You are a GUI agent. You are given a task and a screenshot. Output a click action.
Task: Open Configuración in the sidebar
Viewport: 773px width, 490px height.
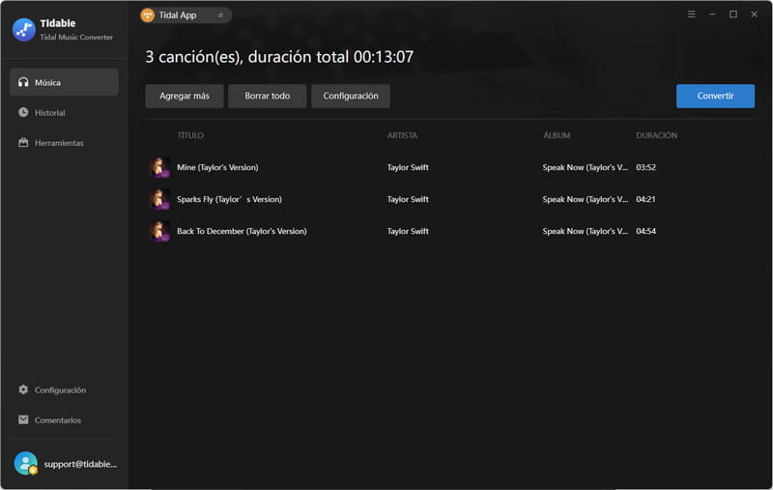[64, 389]
